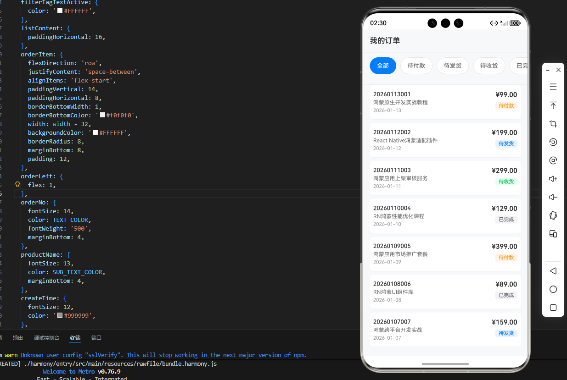Click product name RN鸿蒙UI组件库
The height and width of the screenshot is (380, 567).
(x=393, y=292)
